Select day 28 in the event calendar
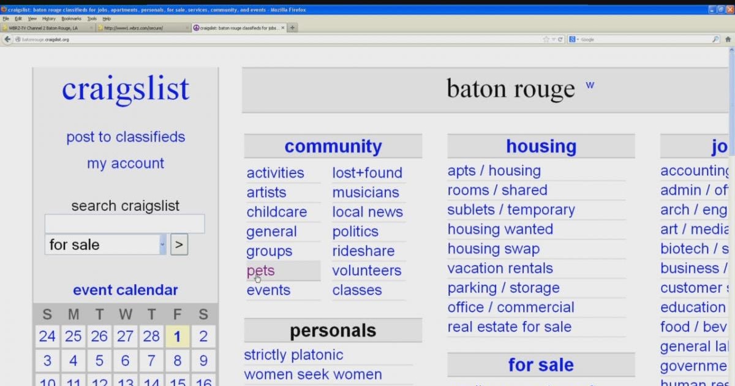This screenshot has width=735, height=386. (x=151, y=336)
